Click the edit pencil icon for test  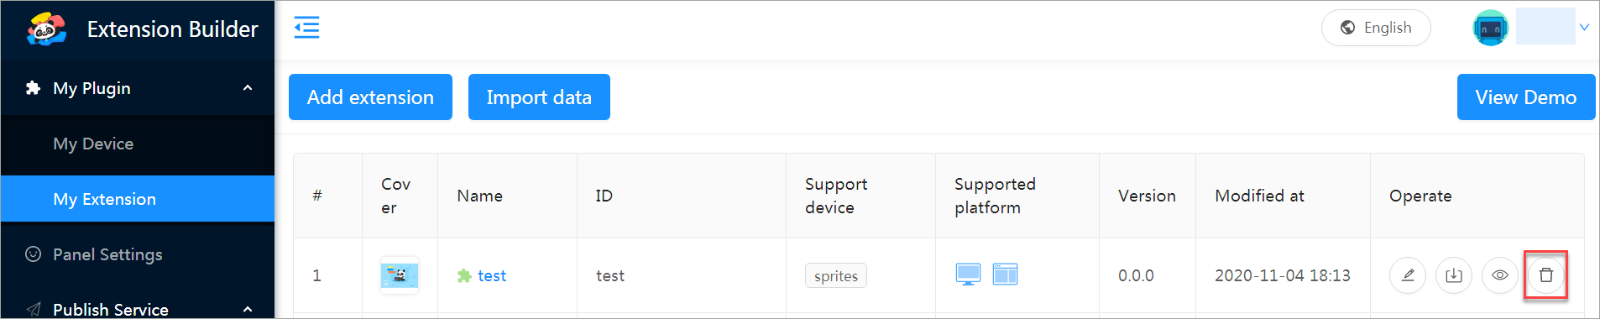[1408, 275]
